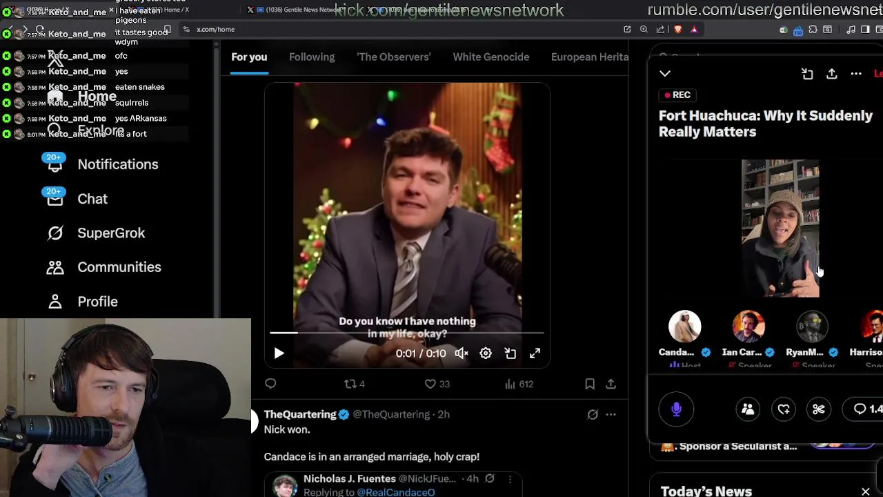Select the Candace host avatar
The image size is (883, 497).
(x=684, y=327)
